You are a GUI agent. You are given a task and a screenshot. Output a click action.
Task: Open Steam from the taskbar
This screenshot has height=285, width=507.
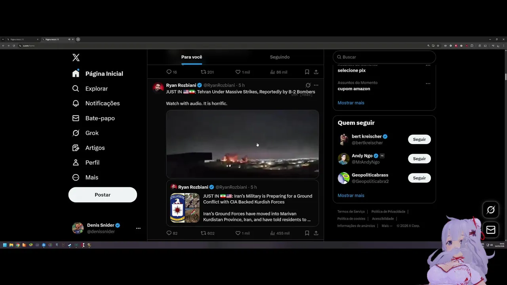(70, 245)
